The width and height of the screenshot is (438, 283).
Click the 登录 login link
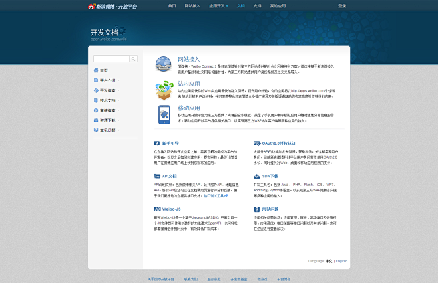(342, 5)
